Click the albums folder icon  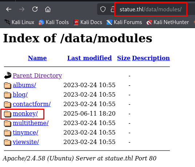[x=8, y=86]
